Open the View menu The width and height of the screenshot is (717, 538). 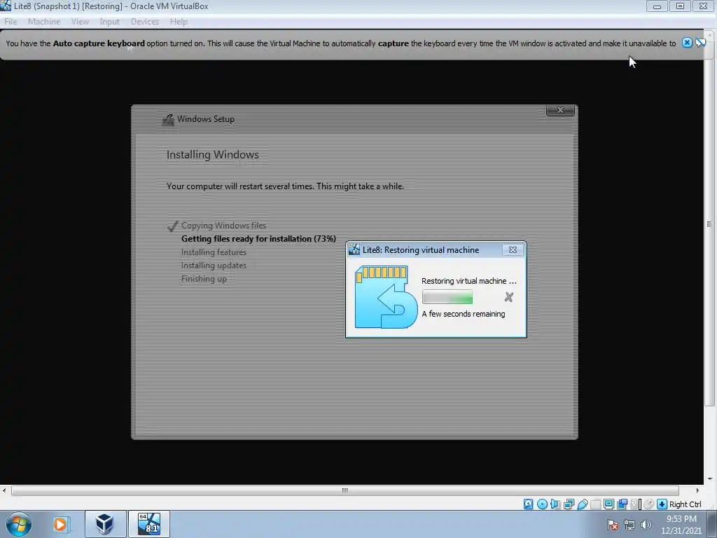80,22
